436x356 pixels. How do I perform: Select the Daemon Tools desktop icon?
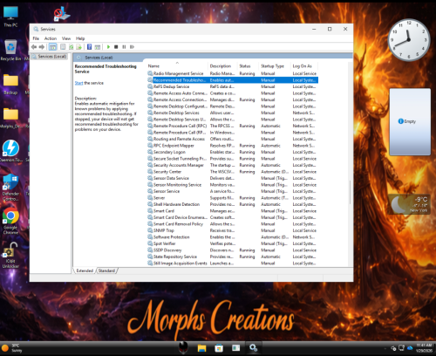[10, 151]
